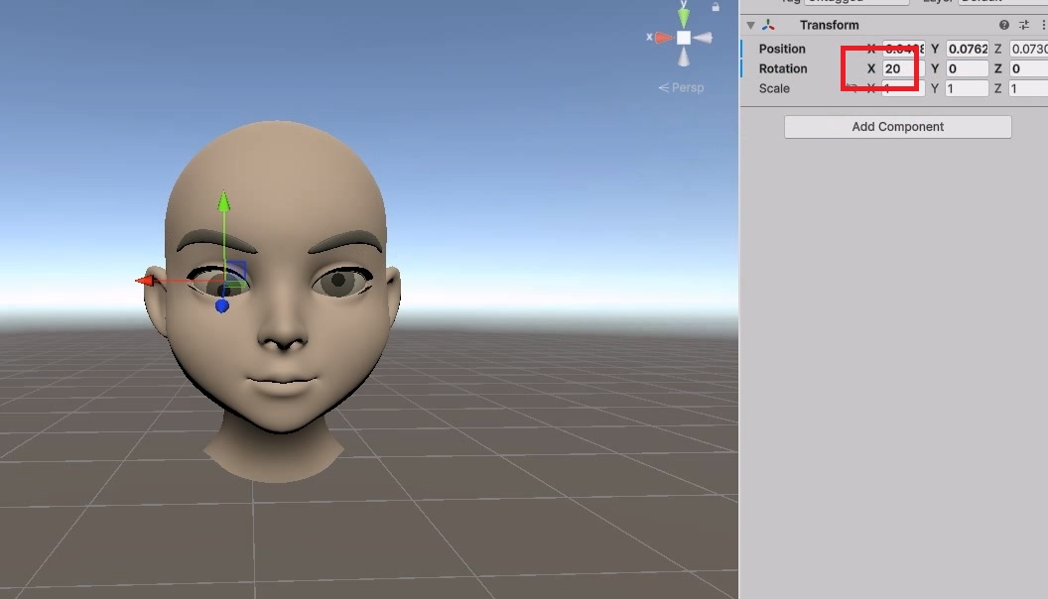
Task: Click the Position property label
Action: click(782, 49)
